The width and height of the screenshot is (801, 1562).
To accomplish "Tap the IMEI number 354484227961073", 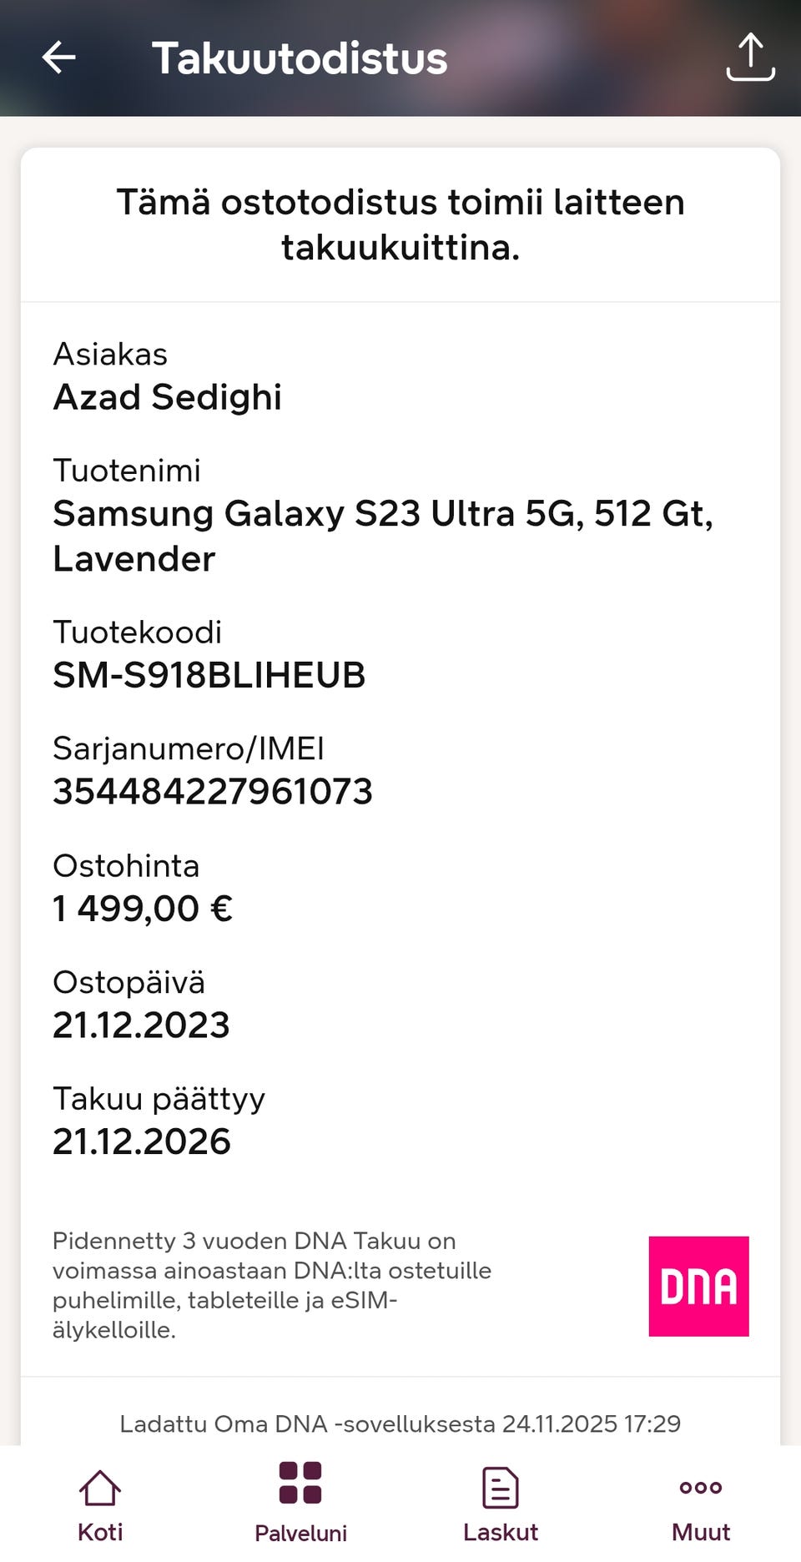I will [213, 791].
